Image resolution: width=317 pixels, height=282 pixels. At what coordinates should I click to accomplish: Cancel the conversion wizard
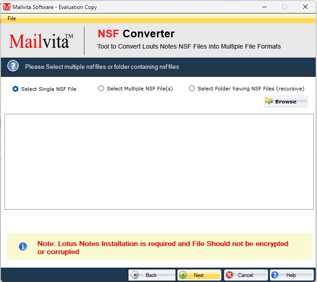tap(246, 275)
